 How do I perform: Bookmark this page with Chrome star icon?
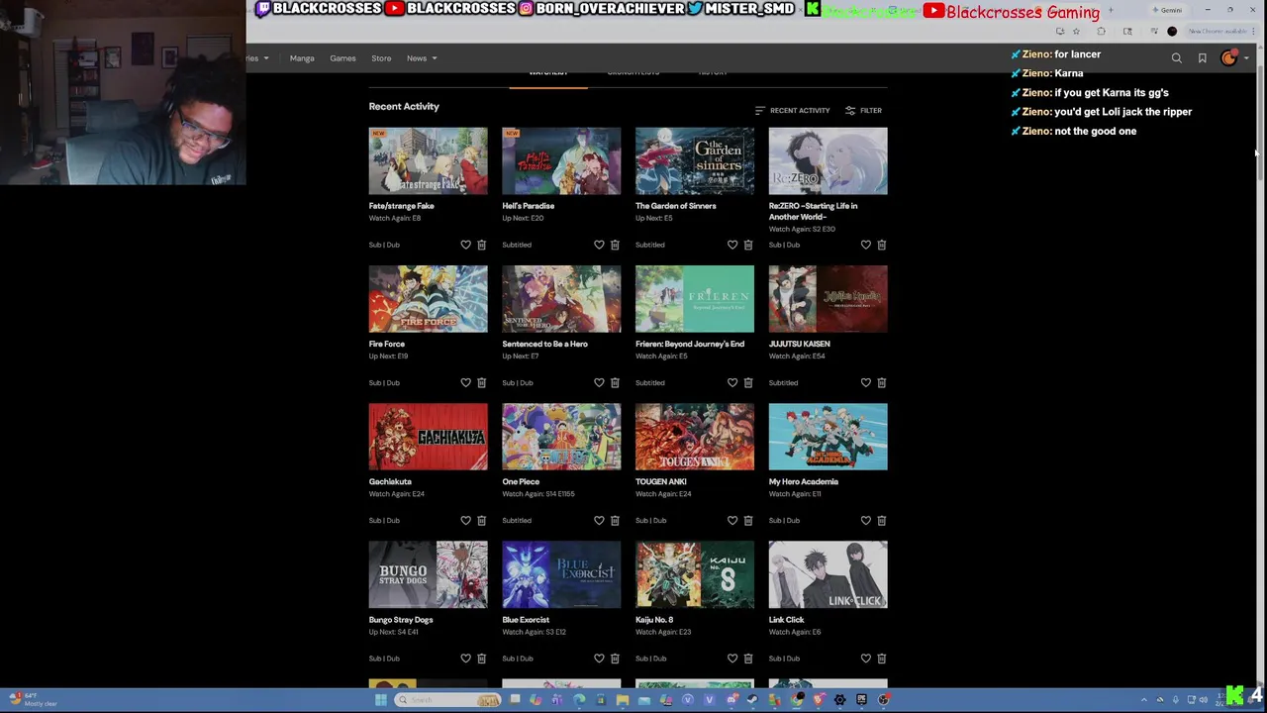point(1076,32)
